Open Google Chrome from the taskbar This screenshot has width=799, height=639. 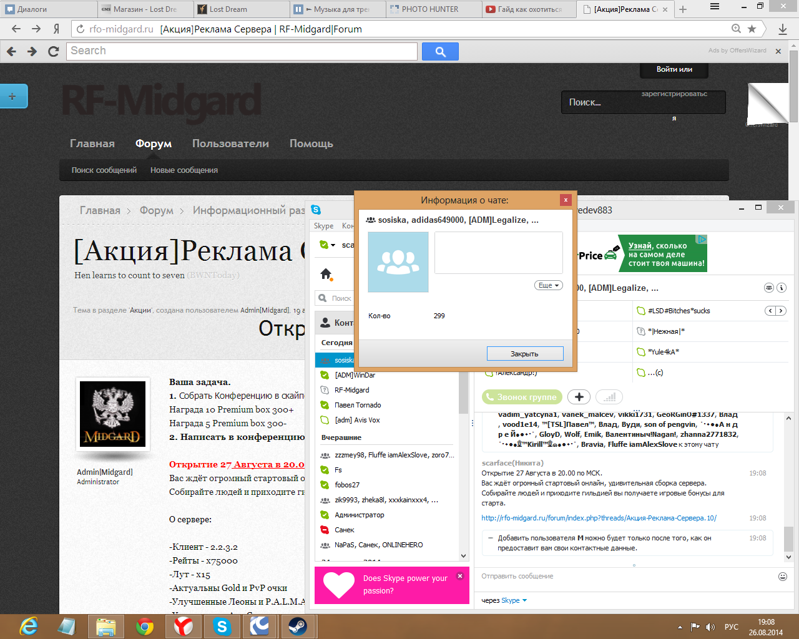point(145,626)
